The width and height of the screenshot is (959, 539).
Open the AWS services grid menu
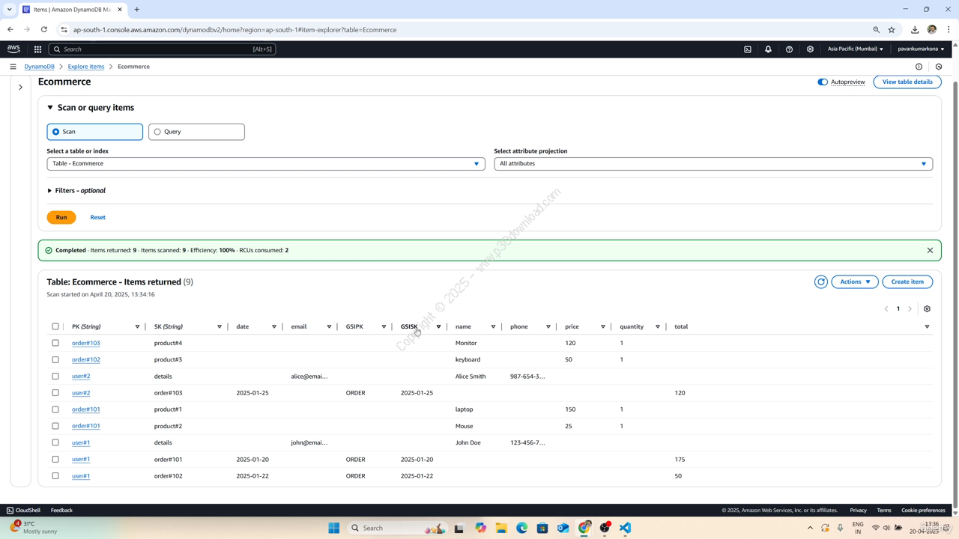pyautogui.click(x=37, y=49)
